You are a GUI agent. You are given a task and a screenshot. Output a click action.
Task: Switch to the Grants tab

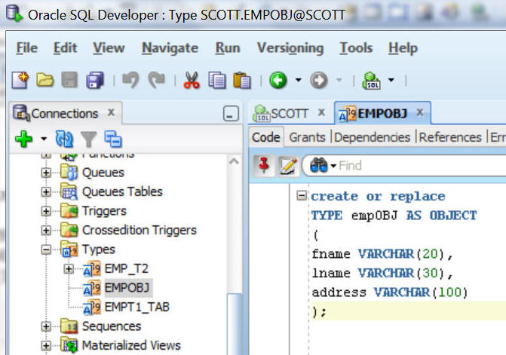pyautogui.click(x=307, y=137)
